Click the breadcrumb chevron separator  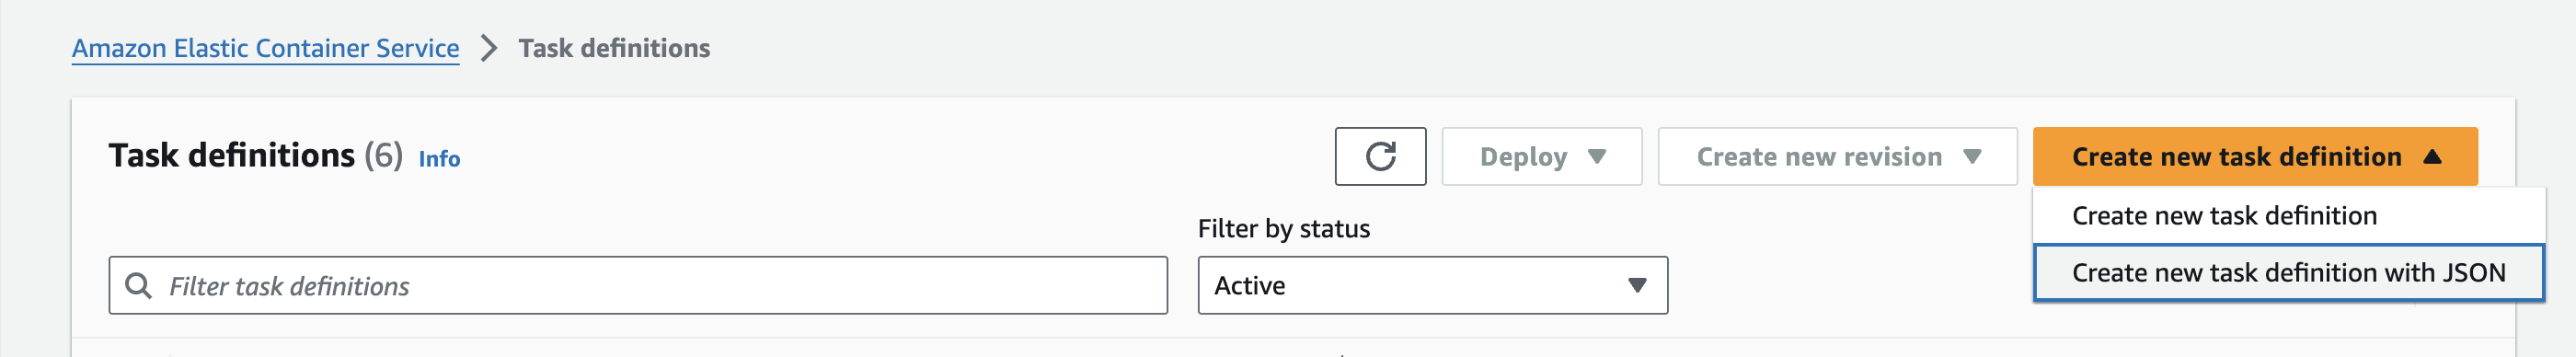point(488,48)
